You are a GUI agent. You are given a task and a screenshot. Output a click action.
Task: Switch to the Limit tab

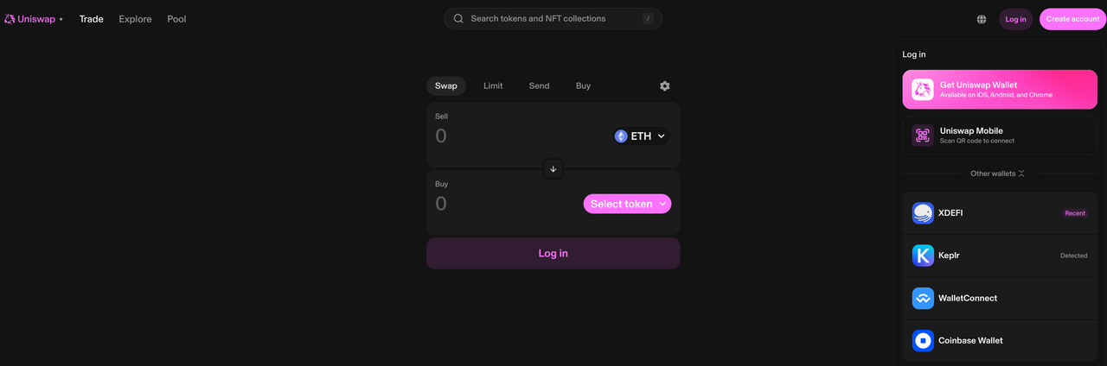493,86
